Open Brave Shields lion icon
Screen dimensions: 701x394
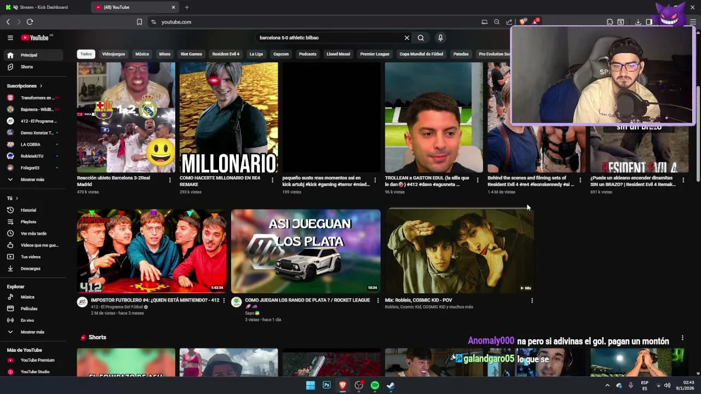[x=522, y=22]
